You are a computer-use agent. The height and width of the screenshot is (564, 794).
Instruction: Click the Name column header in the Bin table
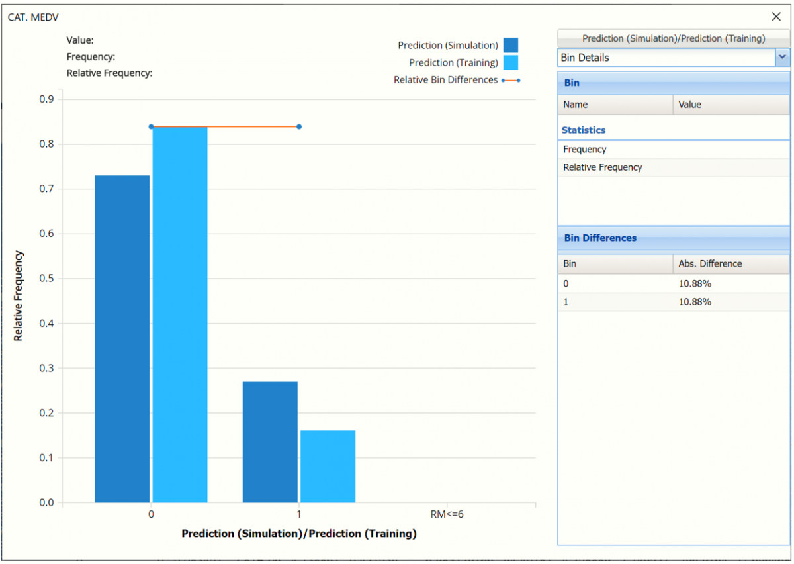615,105
